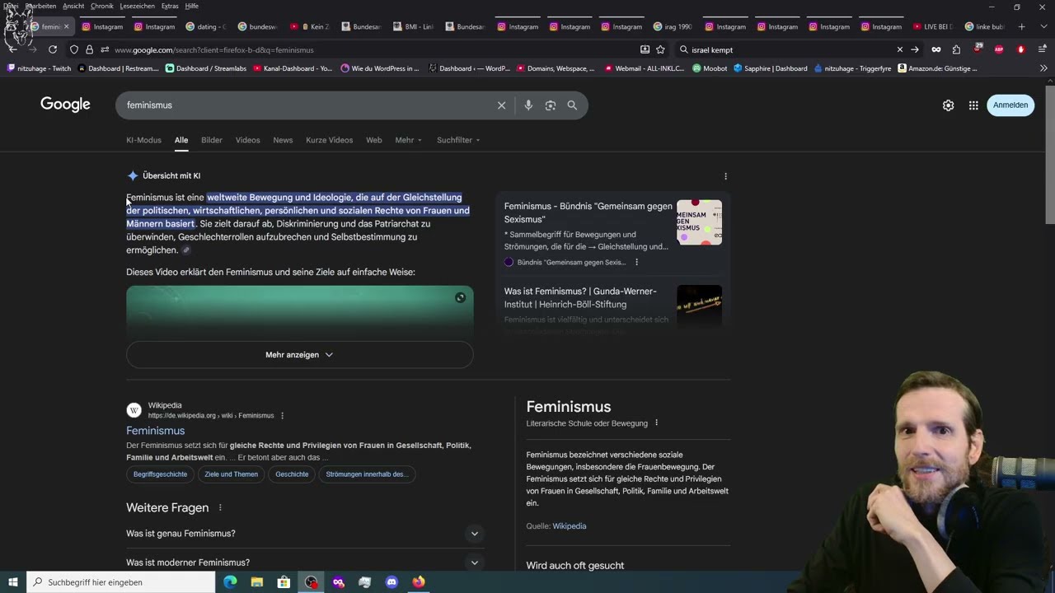Switch to the Bilder results tab
The image size is (1055, 593).
[x=212, y=140]
